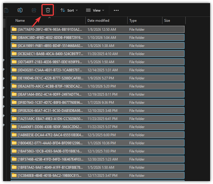Select folder name {0CA19891-F6B1-4B93-BD4F-5514668A92...
213x184 pixels.
(x=50, y=46)
